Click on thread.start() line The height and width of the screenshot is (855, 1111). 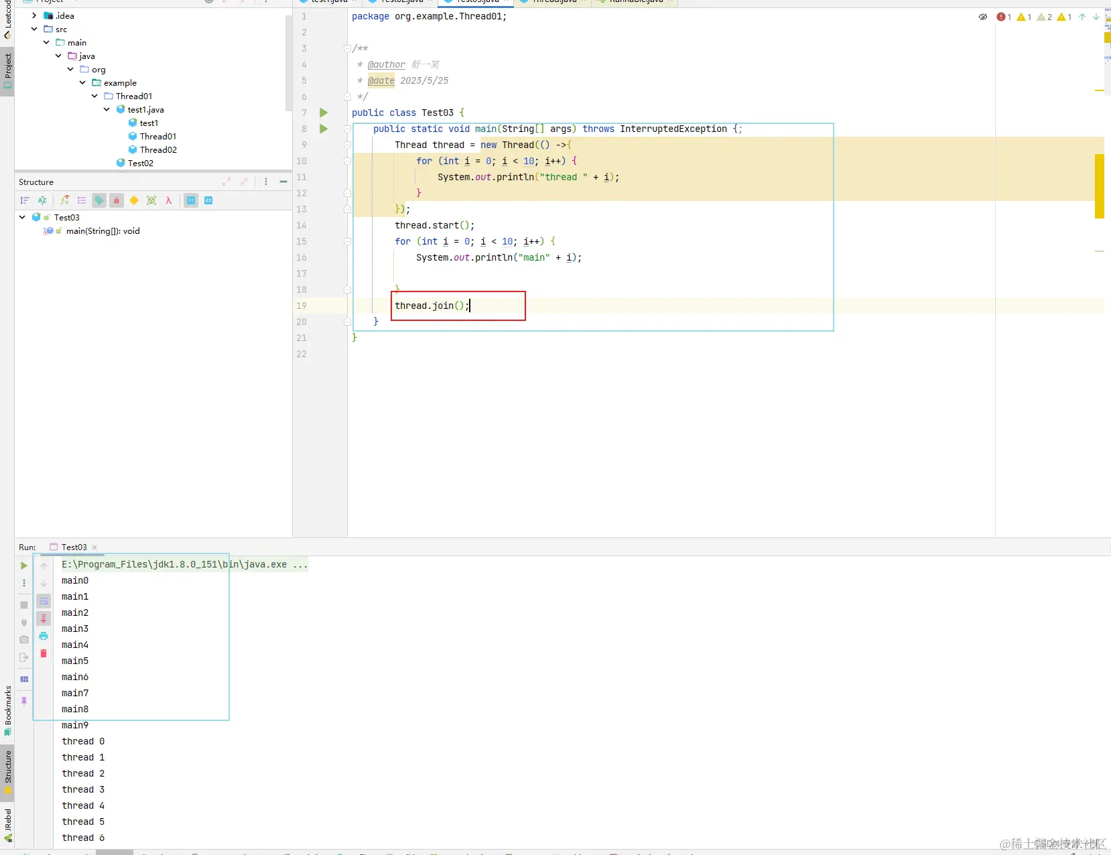[x=434, y=225]
